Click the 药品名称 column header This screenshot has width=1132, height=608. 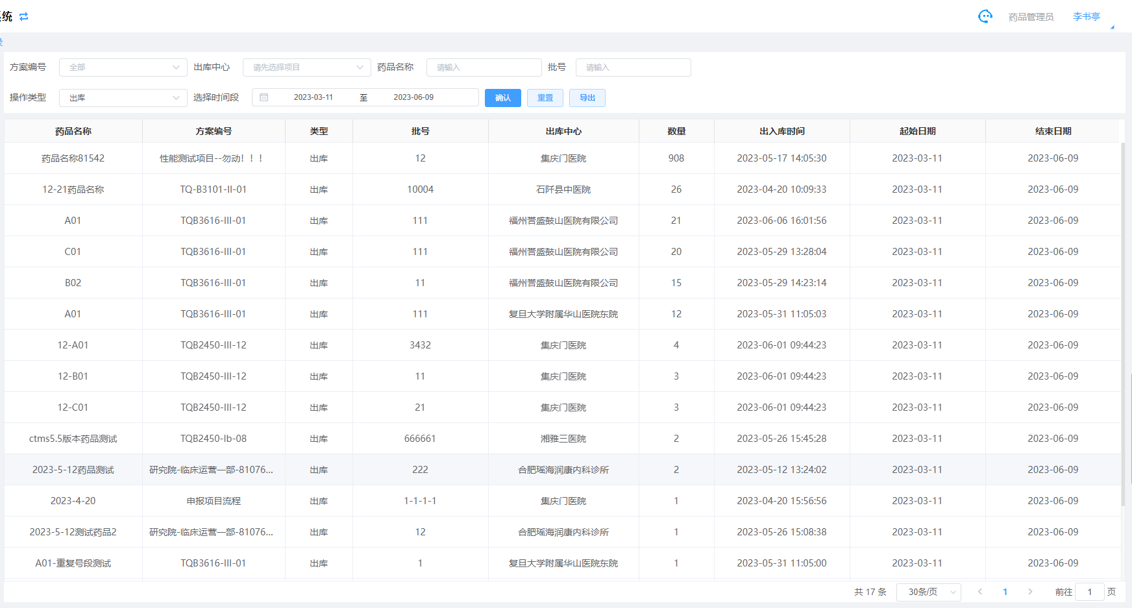tap(73, 131)
